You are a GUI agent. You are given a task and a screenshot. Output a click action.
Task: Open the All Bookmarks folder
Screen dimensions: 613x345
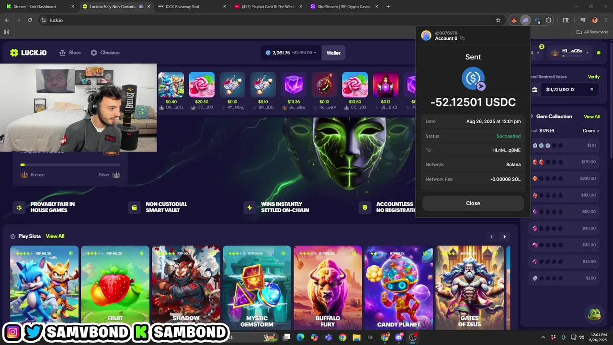pyautogui.click(x=592, y=32)
